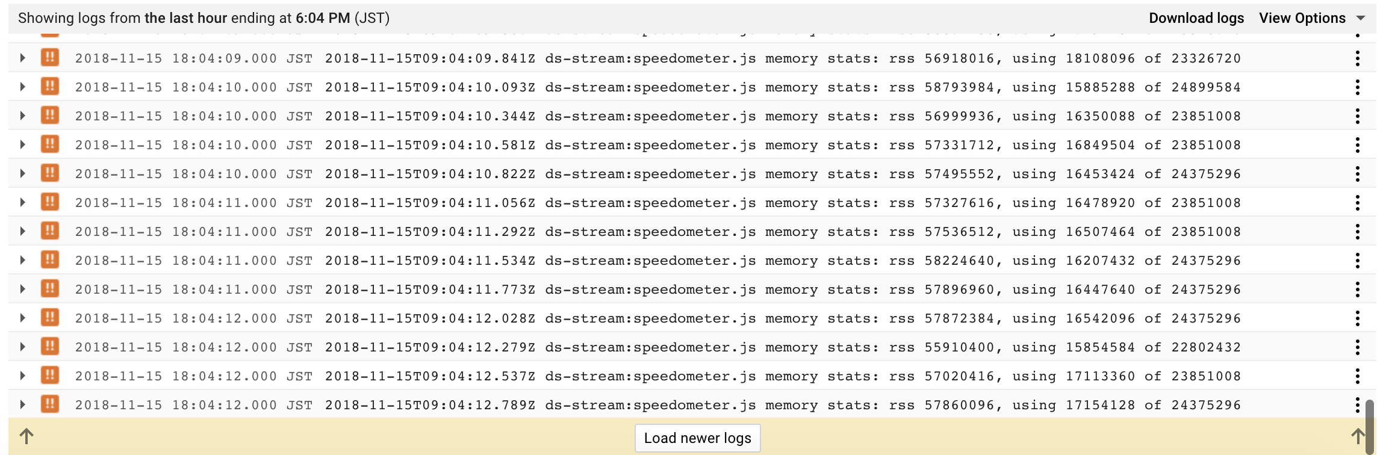
Task: Open more-options menu for entry rss 58224640
Action: tap(1358, 260)
